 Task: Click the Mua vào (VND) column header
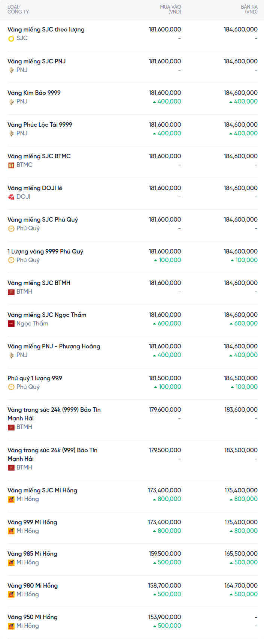tap(170, 9)
